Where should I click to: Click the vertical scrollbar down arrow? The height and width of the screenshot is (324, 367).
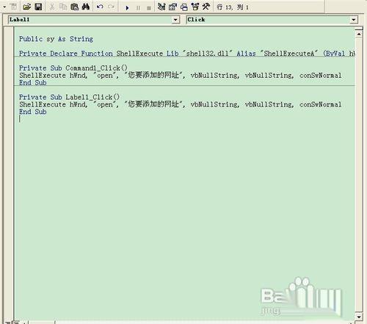point(359,317)
